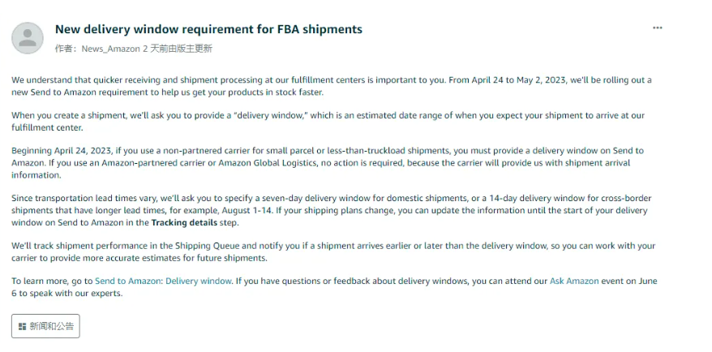Click the "Amazon Global Logistics" phrase
Viewport: 712px width, 352px height.
pos(268,163)
